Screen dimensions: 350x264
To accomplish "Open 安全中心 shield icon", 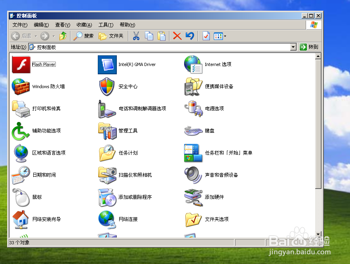I will pos(107,87).
